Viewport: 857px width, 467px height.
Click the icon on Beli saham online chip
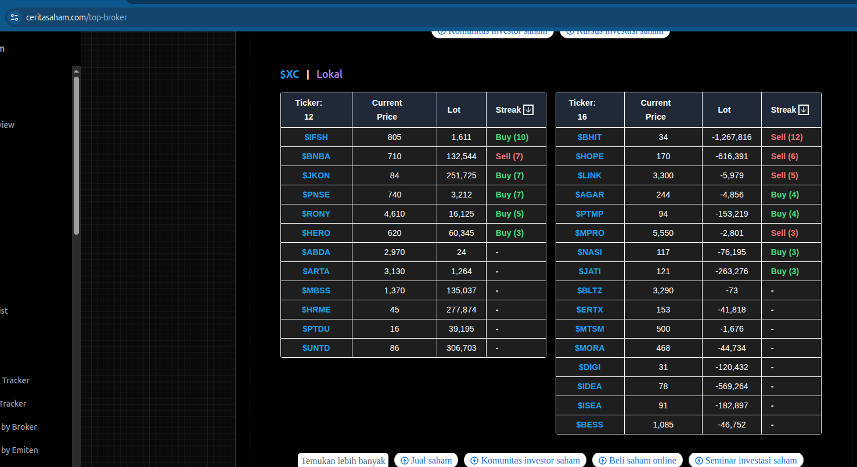pos(603,461)
